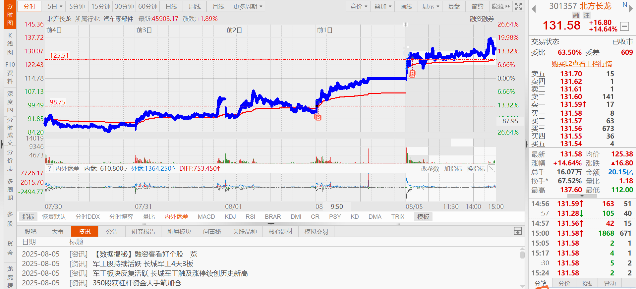The width and height of the screenshot is (636, 289).
Task: Open help for 内外盘差 indicator
Action: click(x=49, y=168)
